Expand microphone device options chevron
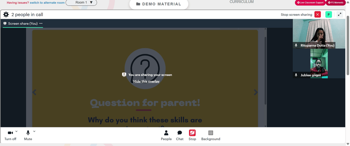This screenshot has width=350, height=146. click(34, 131)
